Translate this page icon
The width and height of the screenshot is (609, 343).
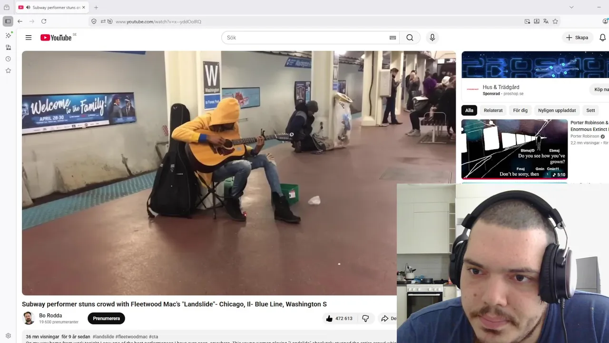coord(546,21)
